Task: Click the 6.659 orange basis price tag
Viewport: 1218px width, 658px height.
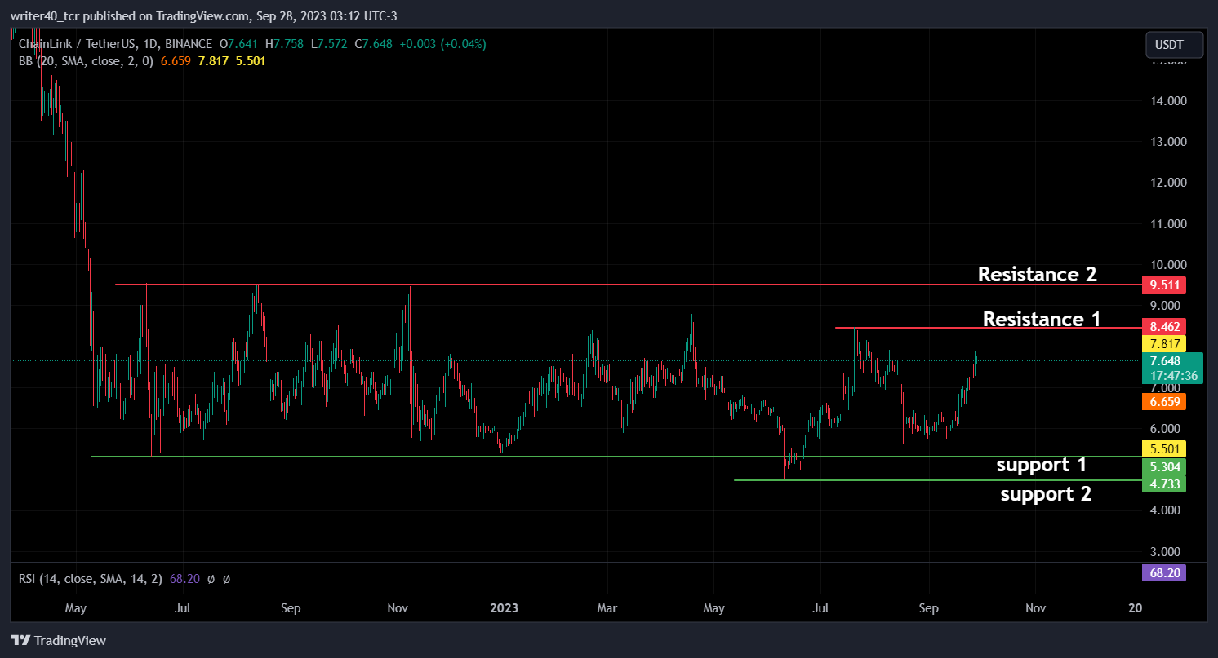Action: 1164,401
